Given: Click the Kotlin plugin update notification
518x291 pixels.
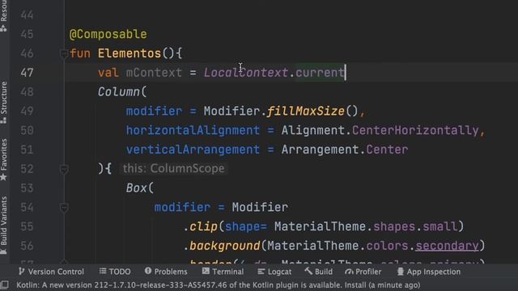Looking at the screenshot, I should point(218,285).
